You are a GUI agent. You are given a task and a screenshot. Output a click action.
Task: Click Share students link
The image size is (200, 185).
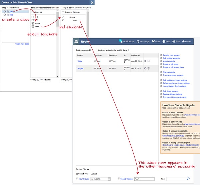point(169,72)
